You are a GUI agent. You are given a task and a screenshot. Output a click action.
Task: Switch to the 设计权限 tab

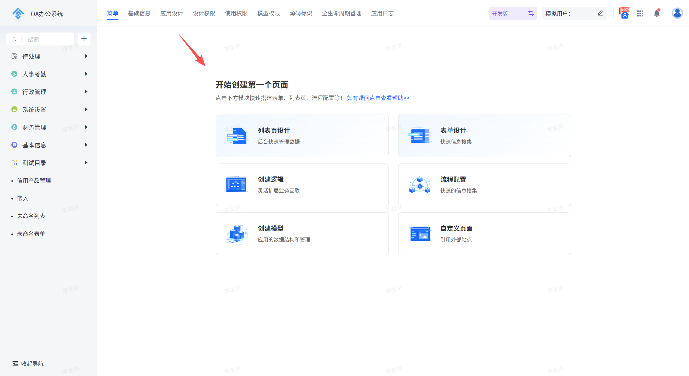click(204, 13)
